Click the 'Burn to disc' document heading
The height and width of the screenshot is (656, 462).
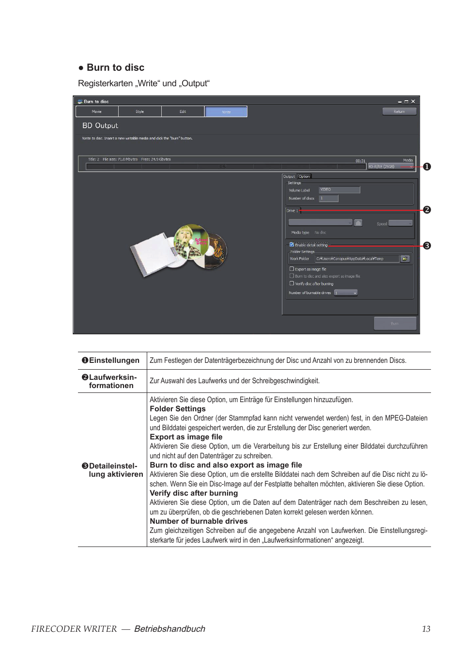point(115,67)
